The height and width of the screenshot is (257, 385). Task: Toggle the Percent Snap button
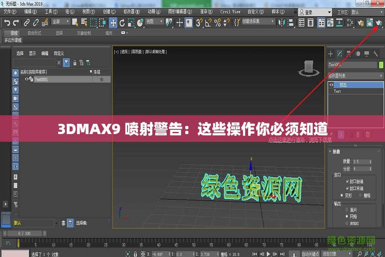[217, 23]
